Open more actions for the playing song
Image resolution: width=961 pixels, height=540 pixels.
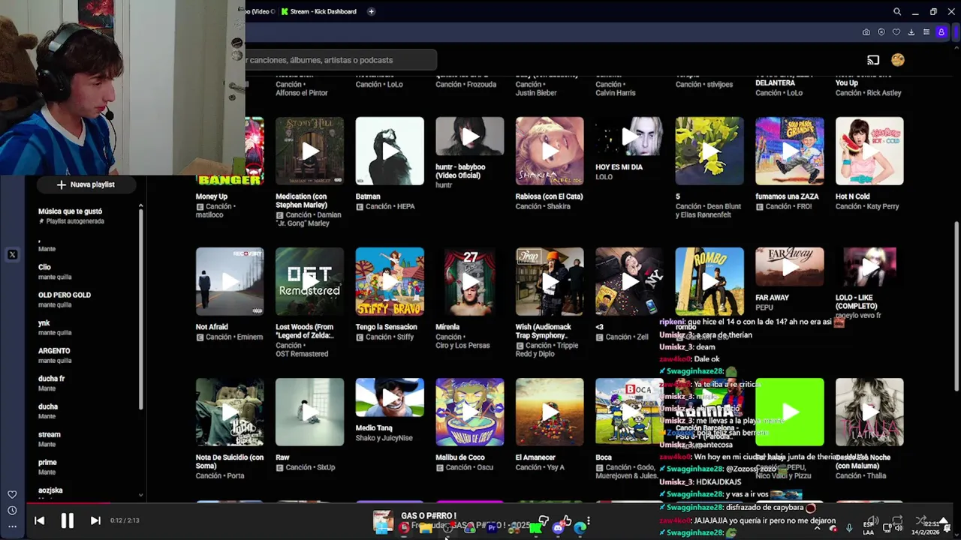tap(589, 520)
